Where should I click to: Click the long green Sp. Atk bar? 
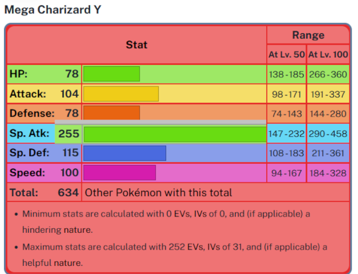coord(175,134)
